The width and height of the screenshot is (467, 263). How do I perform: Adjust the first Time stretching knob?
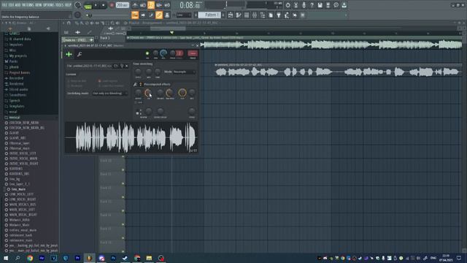pyautogui.click(x=138, y=72)
